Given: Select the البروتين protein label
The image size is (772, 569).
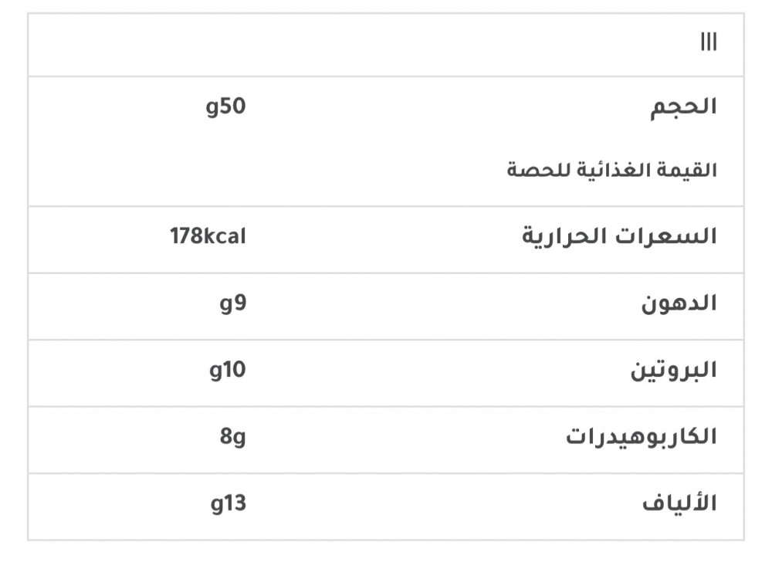Looking at the screenshot, I should (x=674, y=371).
